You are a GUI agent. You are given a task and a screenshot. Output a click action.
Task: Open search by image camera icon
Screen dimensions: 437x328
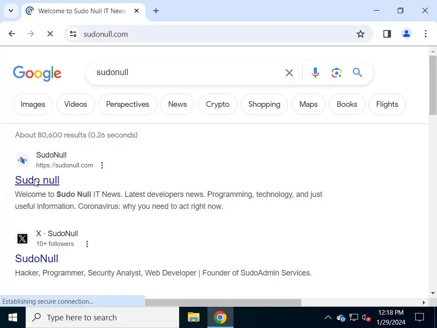click(336, 73)
